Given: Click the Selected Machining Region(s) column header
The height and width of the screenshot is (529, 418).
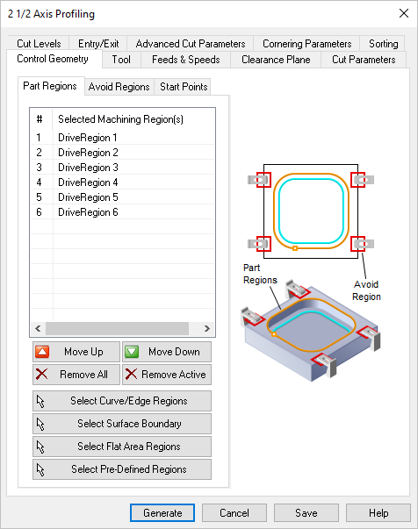Looking at the screenshot, I should click(133, 119).
